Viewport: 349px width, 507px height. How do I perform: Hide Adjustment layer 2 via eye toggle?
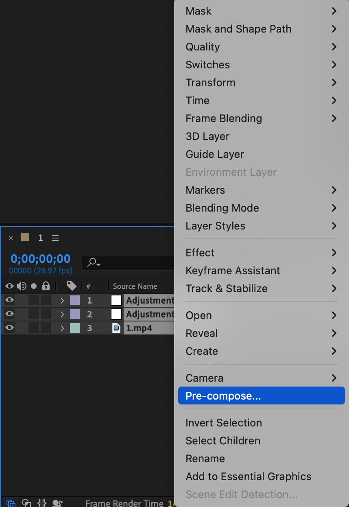(9, 314)
